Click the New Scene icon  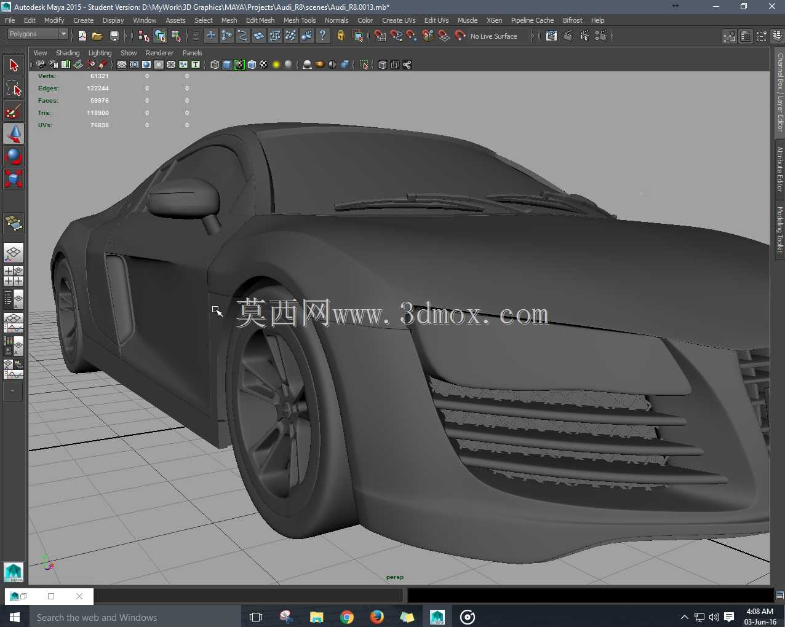tap(82, 36)
